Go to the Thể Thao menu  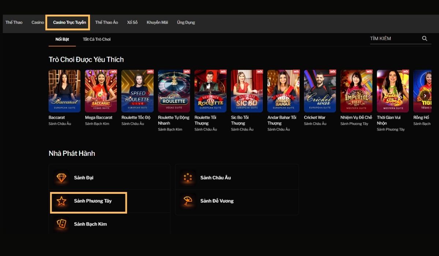click(x=14, y=22)
